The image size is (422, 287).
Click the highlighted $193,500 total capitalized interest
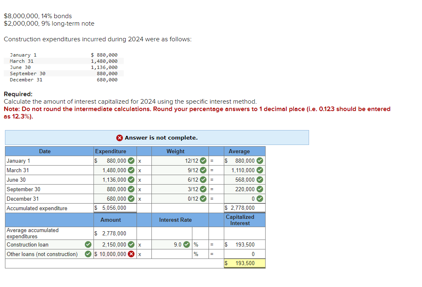[x=245, y=263]
